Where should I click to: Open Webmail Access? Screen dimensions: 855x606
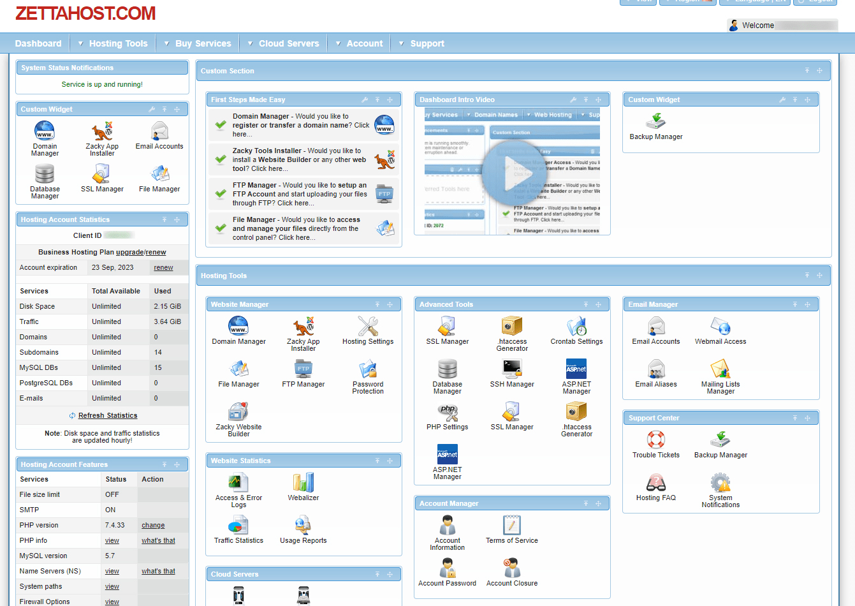point(720,331)
